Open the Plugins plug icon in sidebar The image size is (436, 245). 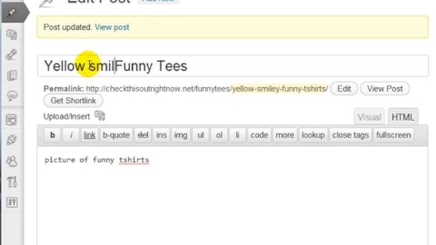tap(12, 140)
